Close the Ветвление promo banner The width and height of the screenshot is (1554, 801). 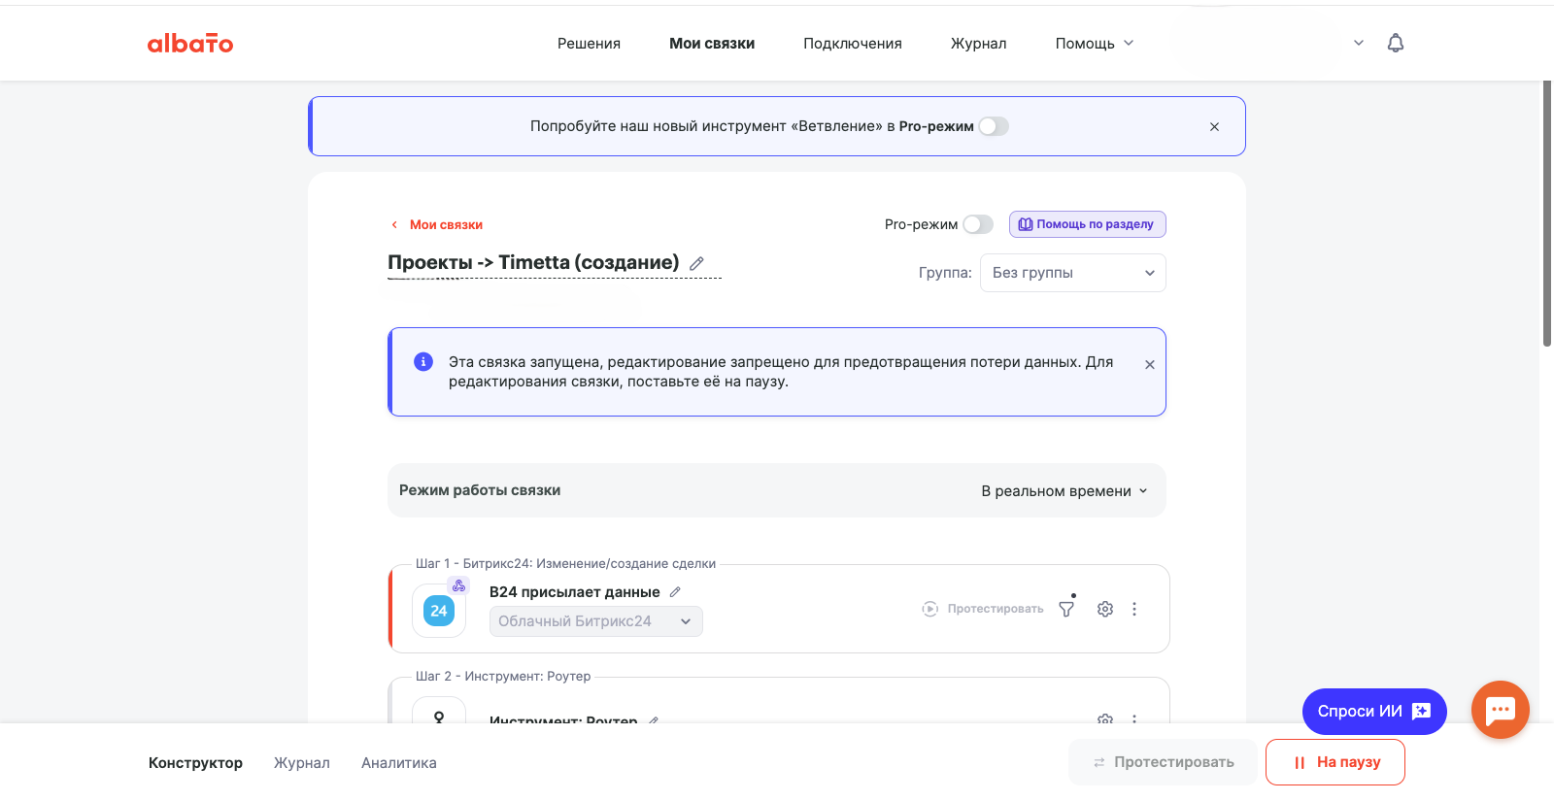1214,126
